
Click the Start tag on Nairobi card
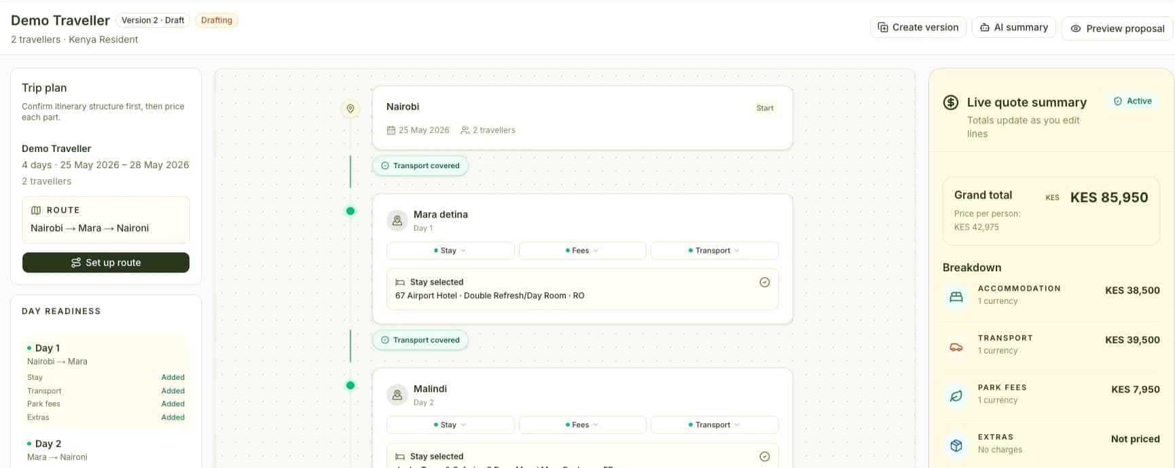[x=765, y=108]
